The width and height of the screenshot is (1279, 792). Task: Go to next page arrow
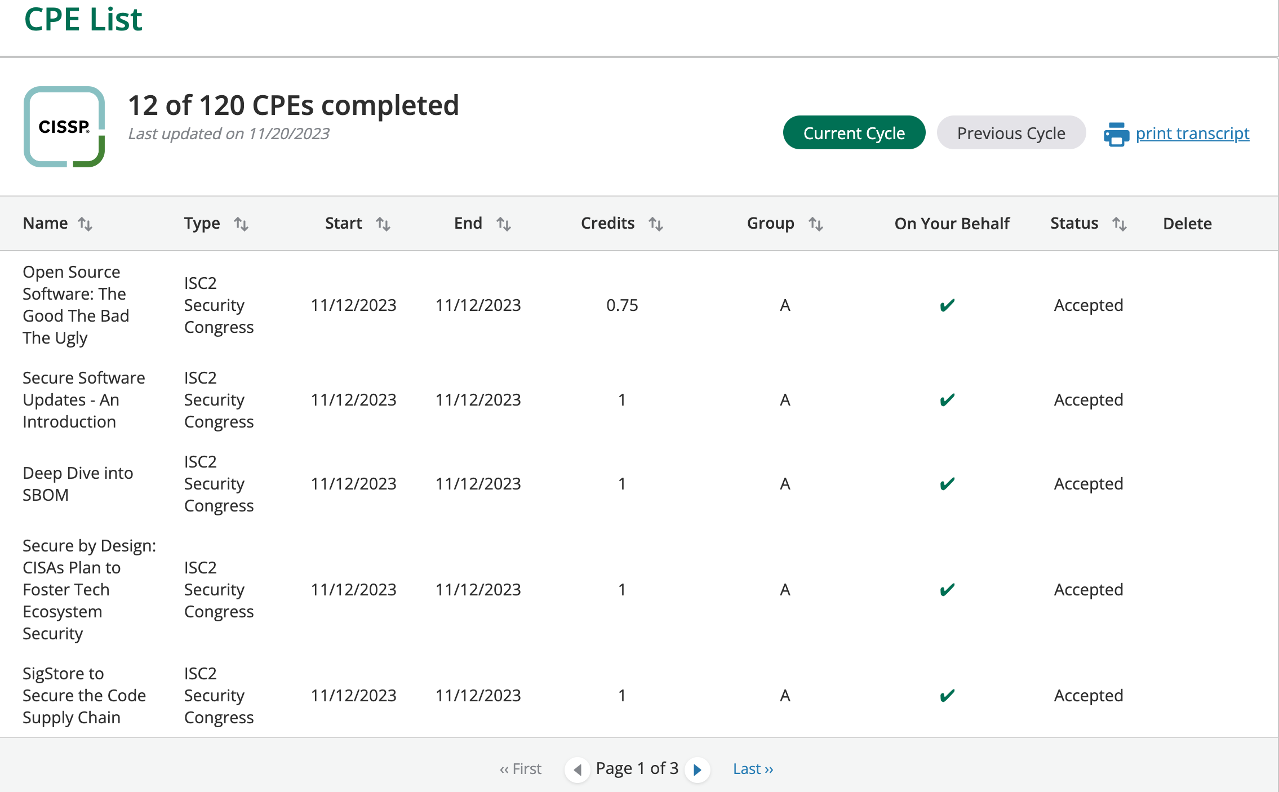[698, 769]
